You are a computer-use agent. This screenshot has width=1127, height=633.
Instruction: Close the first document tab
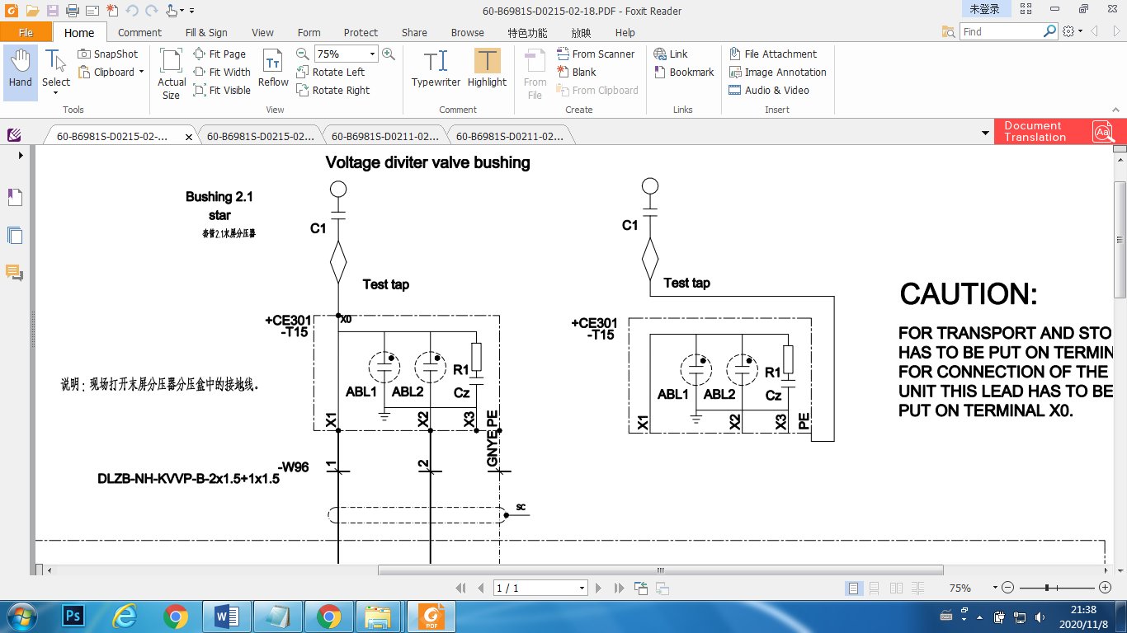point(189,138)
